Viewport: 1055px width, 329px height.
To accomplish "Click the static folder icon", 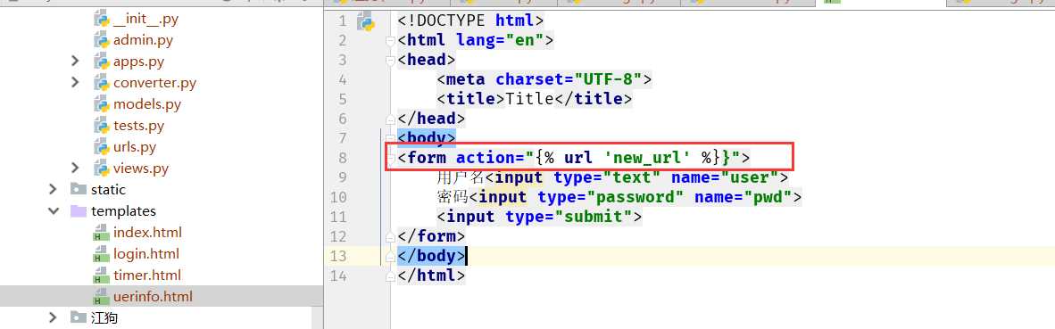I will pos(79,189).
